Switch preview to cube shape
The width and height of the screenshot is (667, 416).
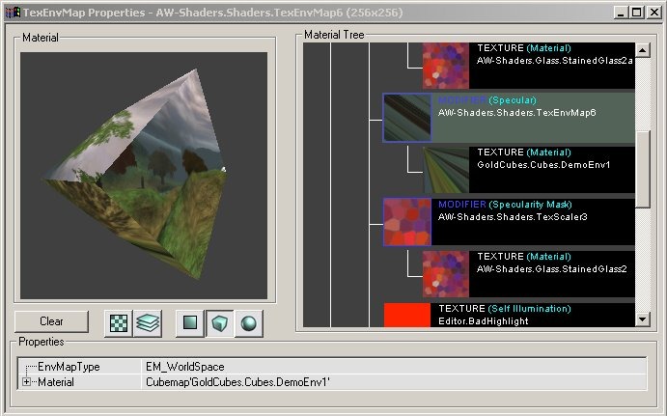(x=220, y=322)
